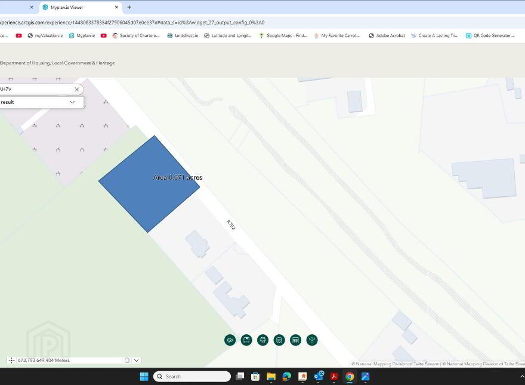Image resolution: width=525 pixels, height=385 pixels.
Task: Open the Latitude and Longitude bookmark
Action: click(228, 36)
